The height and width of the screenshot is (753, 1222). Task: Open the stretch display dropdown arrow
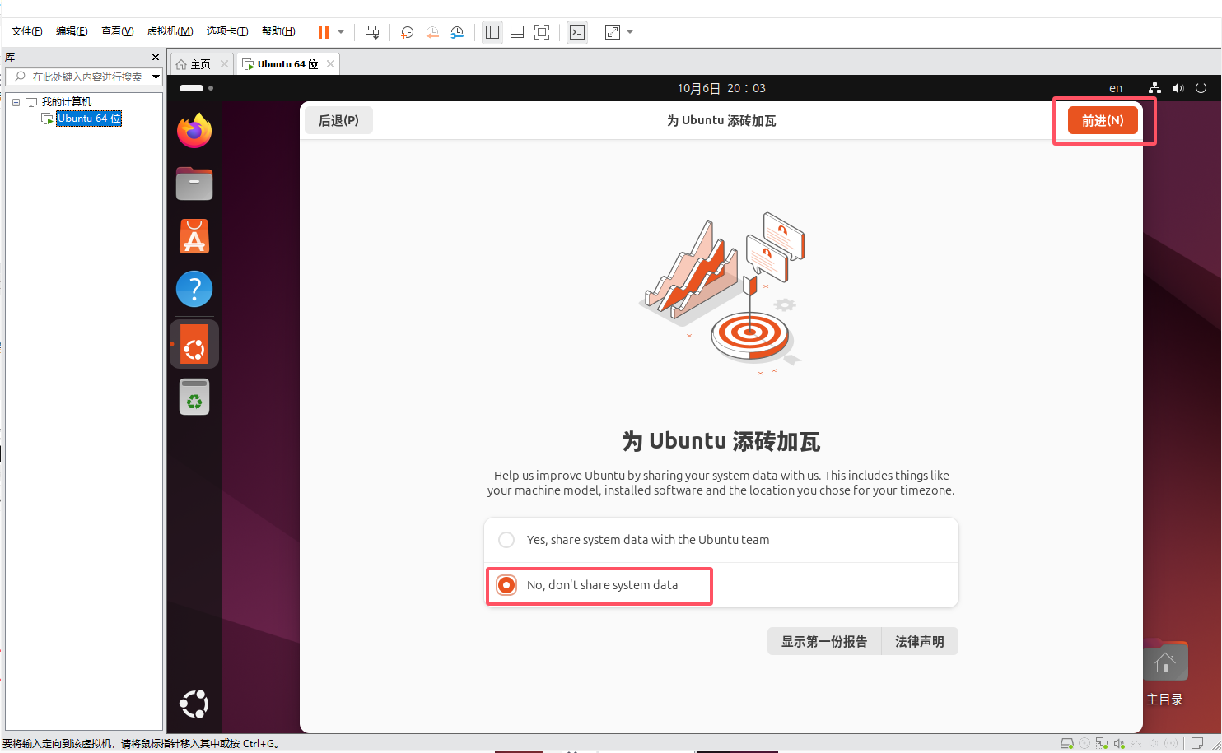pyautogui.click(x=630, y=32)
